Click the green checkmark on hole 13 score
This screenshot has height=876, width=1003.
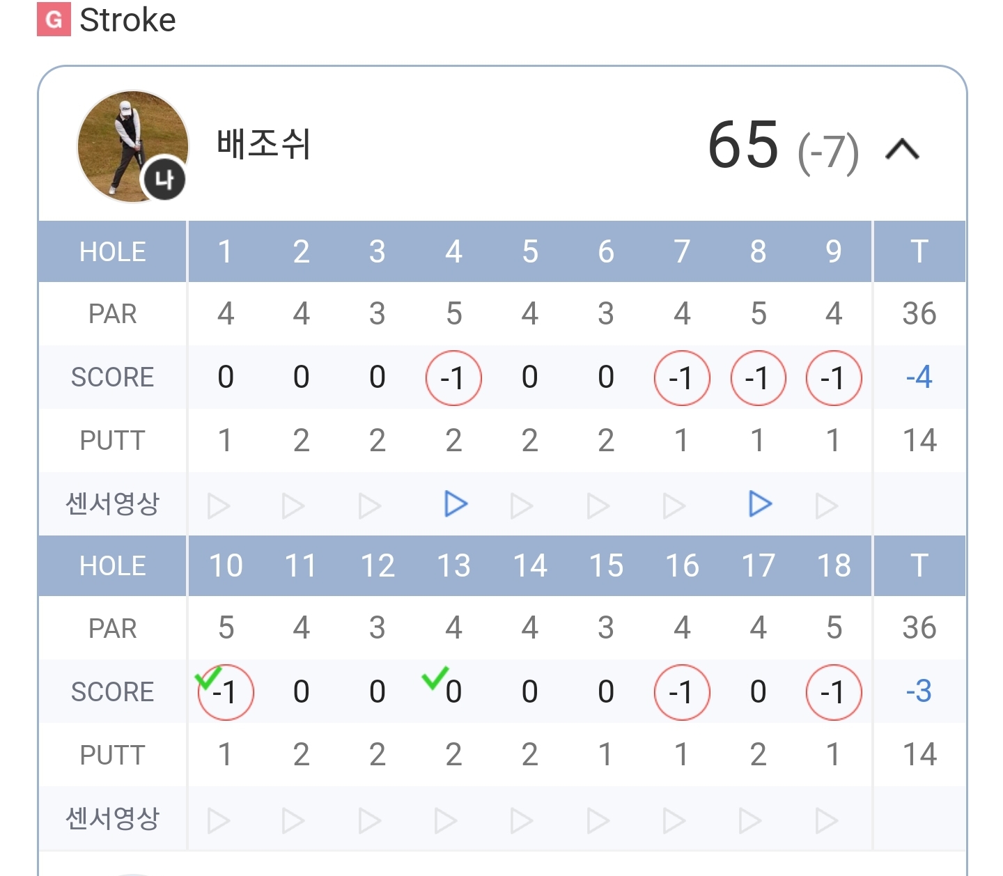(x=435, y=677)
